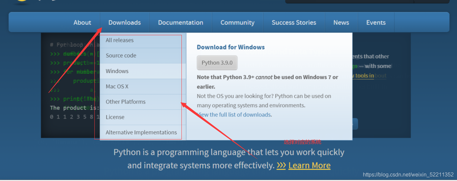The width and height of the screenshot is (457, 181).
Task: Click the Download for Windows heading
Action: [x=231, y=47]
